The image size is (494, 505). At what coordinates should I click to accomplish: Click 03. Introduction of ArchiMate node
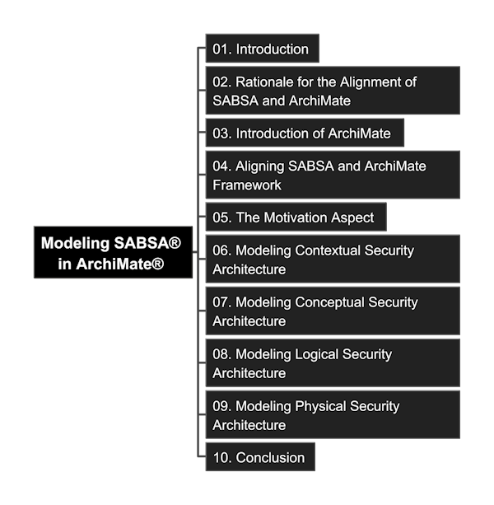[305, 133]
